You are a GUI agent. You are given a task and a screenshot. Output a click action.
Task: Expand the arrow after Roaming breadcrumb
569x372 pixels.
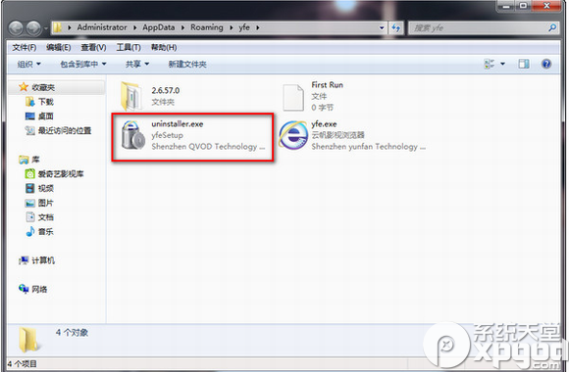(231, 27)
